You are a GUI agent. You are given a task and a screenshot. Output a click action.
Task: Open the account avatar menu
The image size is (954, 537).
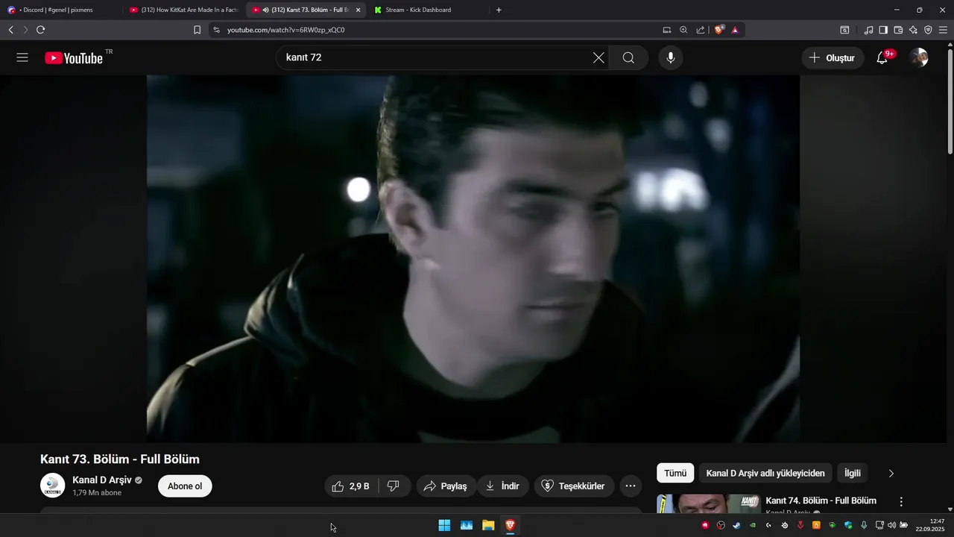[x=919, y=58]
